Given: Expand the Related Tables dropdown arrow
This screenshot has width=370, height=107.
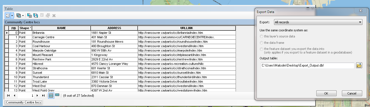Looking at the screenshot, I should click(x=23, y=16).
